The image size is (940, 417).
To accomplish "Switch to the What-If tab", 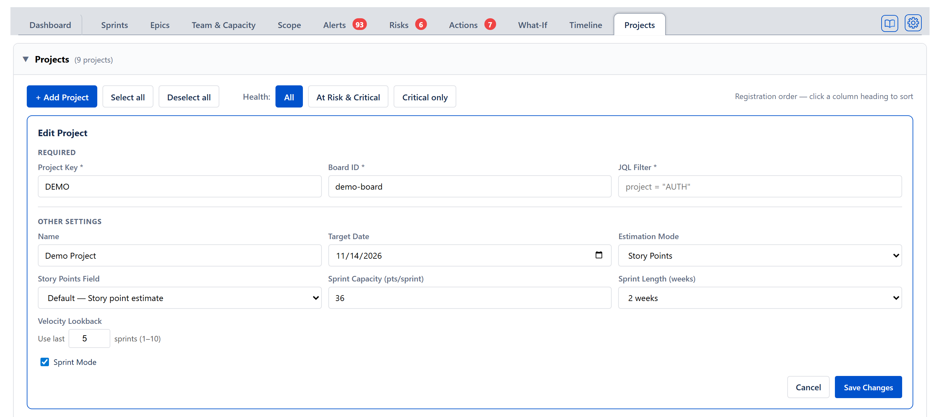I will [532, 25].
